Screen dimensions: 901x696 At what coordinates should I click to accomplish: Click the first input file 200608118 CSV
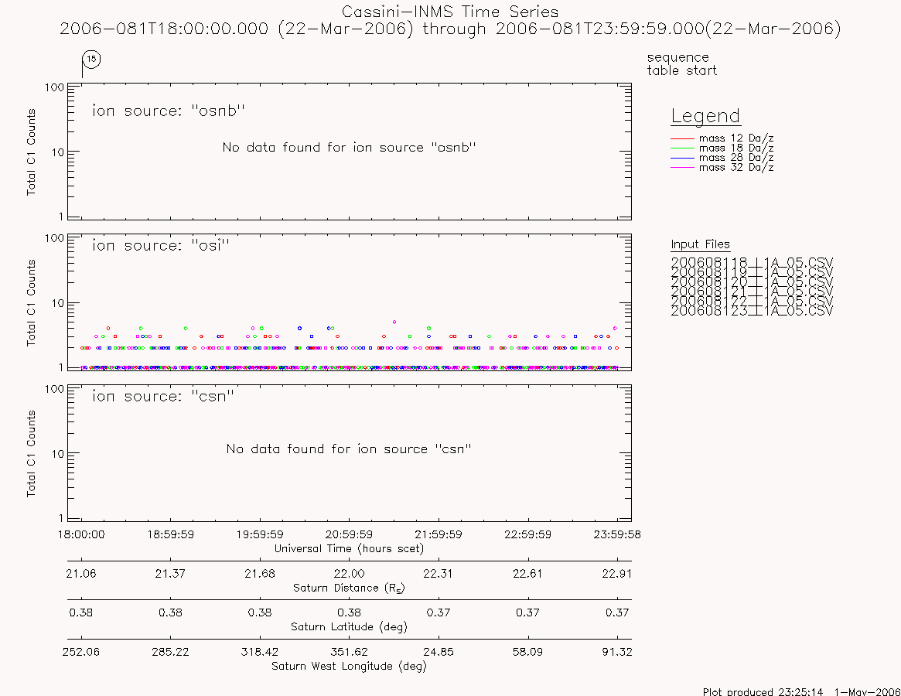click(752, 263)
